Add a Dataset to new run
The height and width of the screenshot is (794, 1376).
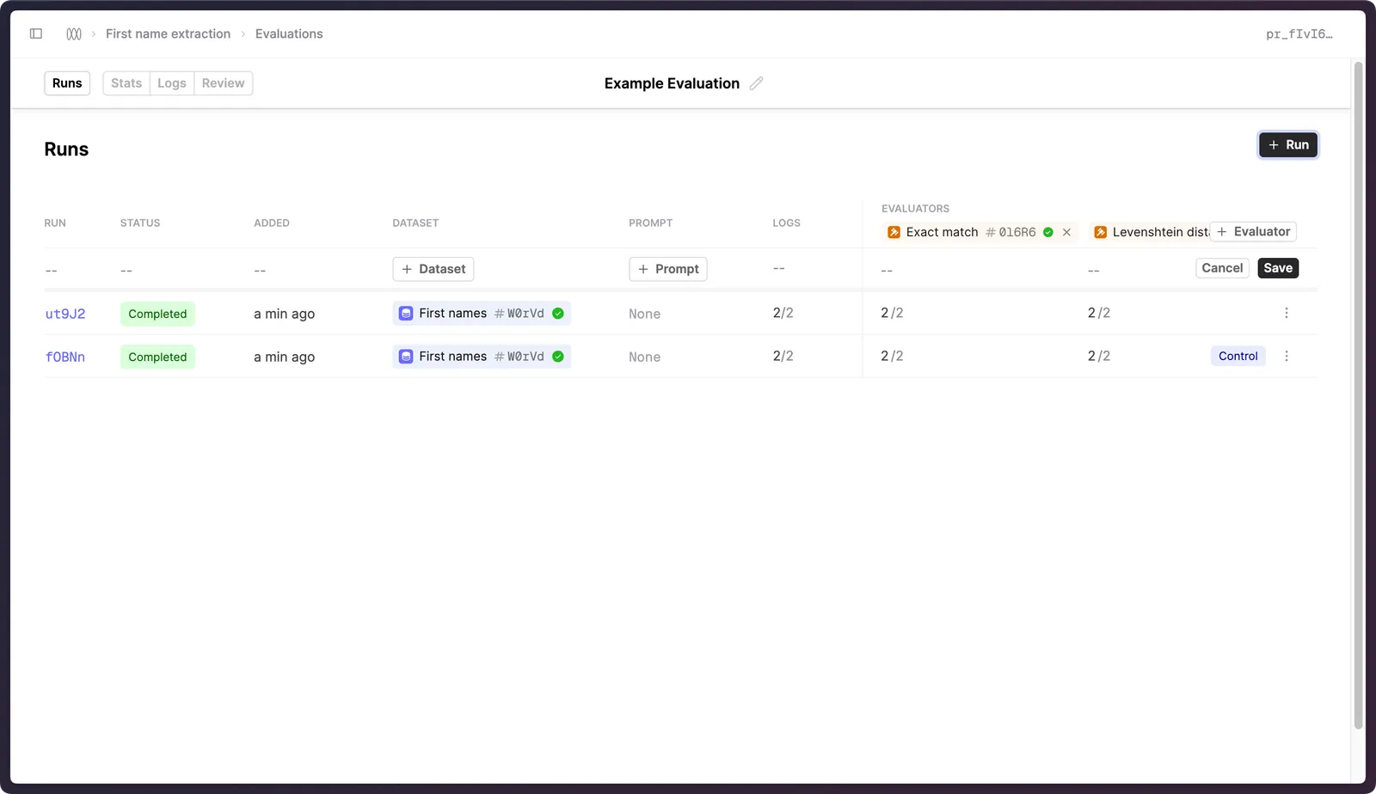tap(433, 269)
